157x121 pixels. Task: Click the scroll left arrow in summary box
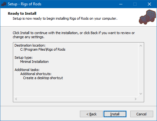click(16, 99)
